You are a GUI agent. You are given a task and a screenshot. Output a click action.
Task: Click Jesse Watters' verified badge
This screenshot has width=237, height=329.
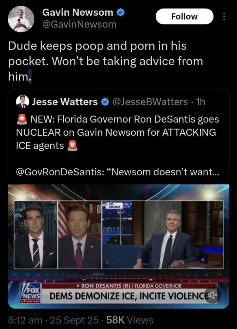(x=105, y=102)
